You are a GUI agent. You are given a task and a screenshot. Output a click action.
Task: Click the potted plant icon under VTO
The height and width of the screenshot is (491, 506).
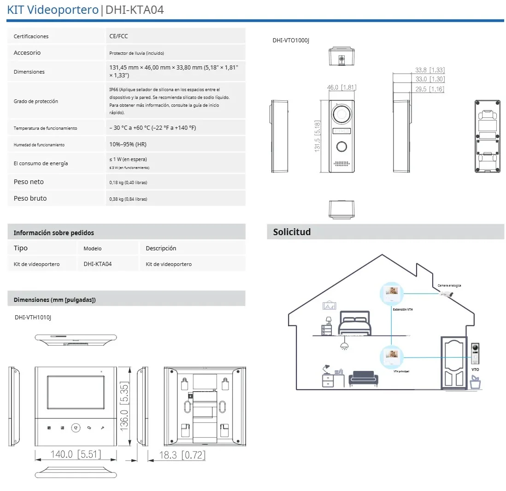click(x=475, y=382)
